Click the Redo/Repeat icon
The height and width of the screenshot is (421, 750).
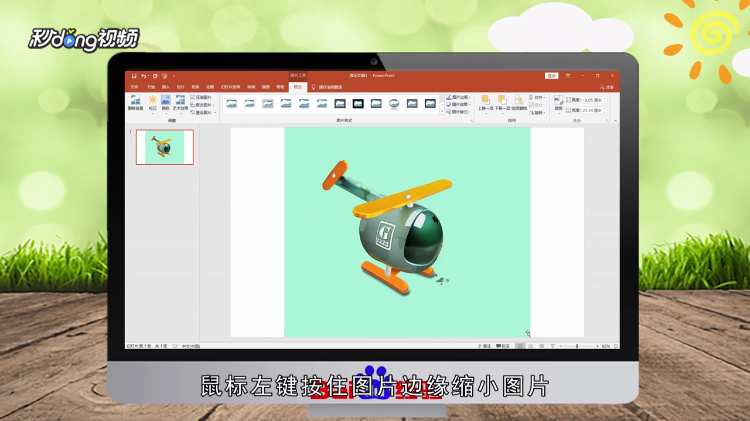coord(155,76)
